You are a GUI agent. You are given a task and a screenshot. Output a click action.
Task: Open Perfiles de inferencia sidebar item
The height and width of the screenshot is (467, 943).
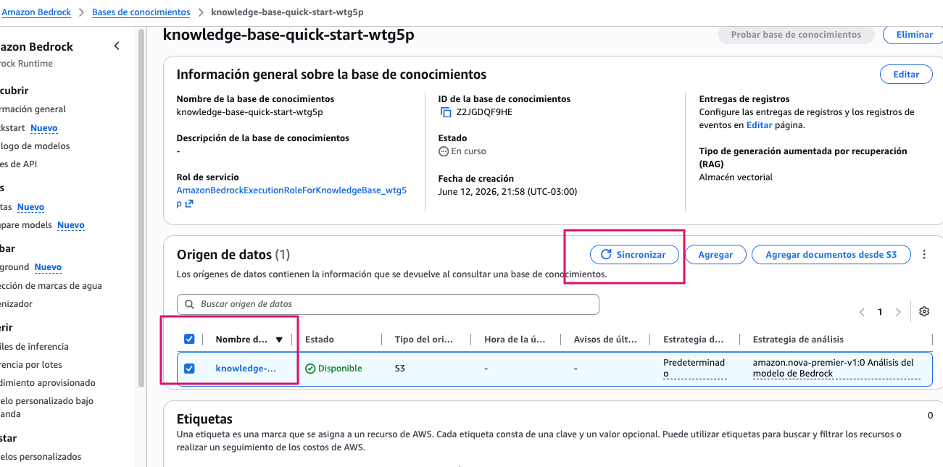(34, 347)
